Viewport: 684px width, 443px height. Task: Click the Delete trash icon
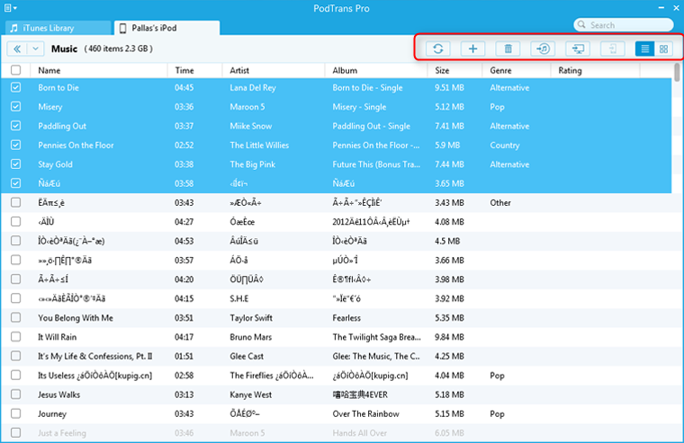click(x=508, y=49)
